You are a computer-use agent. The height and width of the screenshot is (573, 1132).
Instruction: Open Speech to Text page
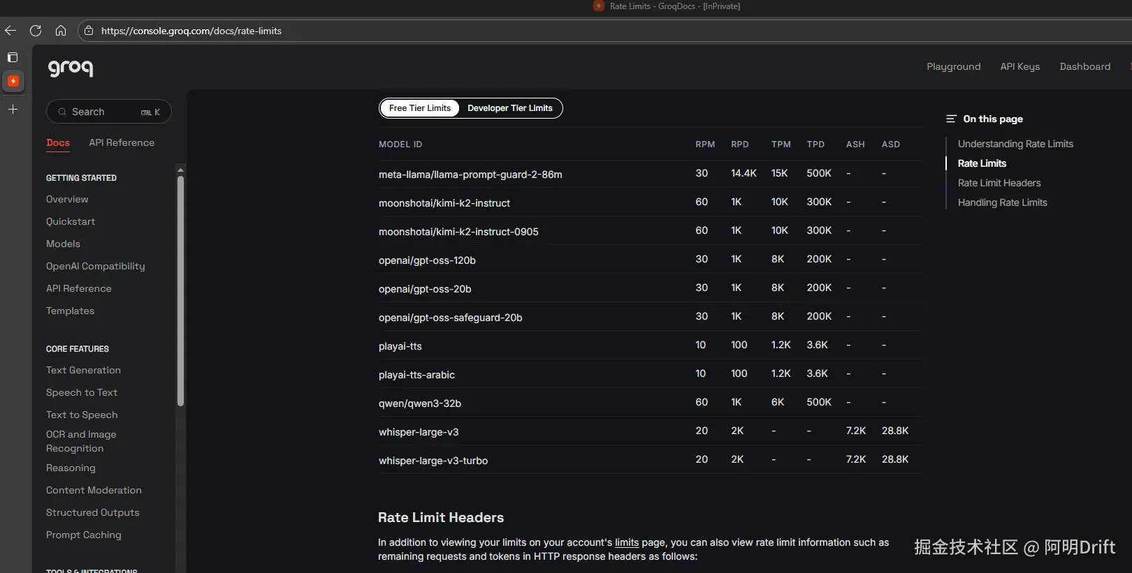[82, 392]
